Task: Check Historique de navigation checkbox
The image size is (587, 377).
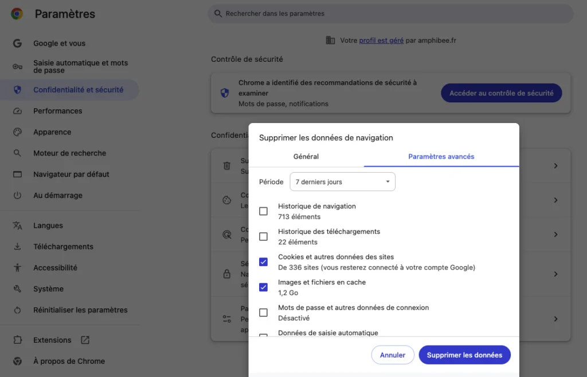Action: coord(264,212)
